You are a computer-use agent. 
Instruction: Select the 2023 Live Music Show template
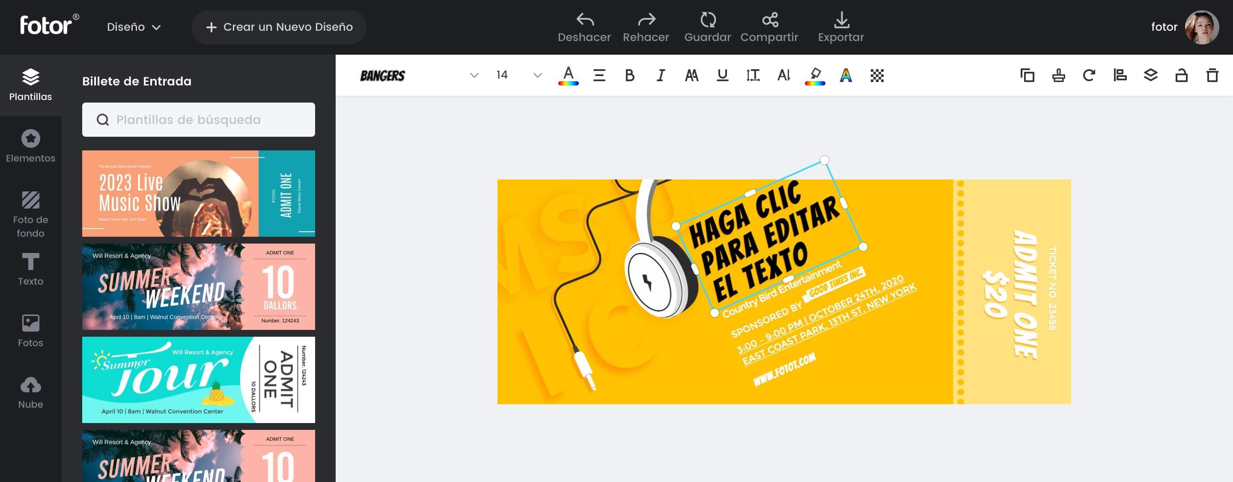tap(198, 194)
